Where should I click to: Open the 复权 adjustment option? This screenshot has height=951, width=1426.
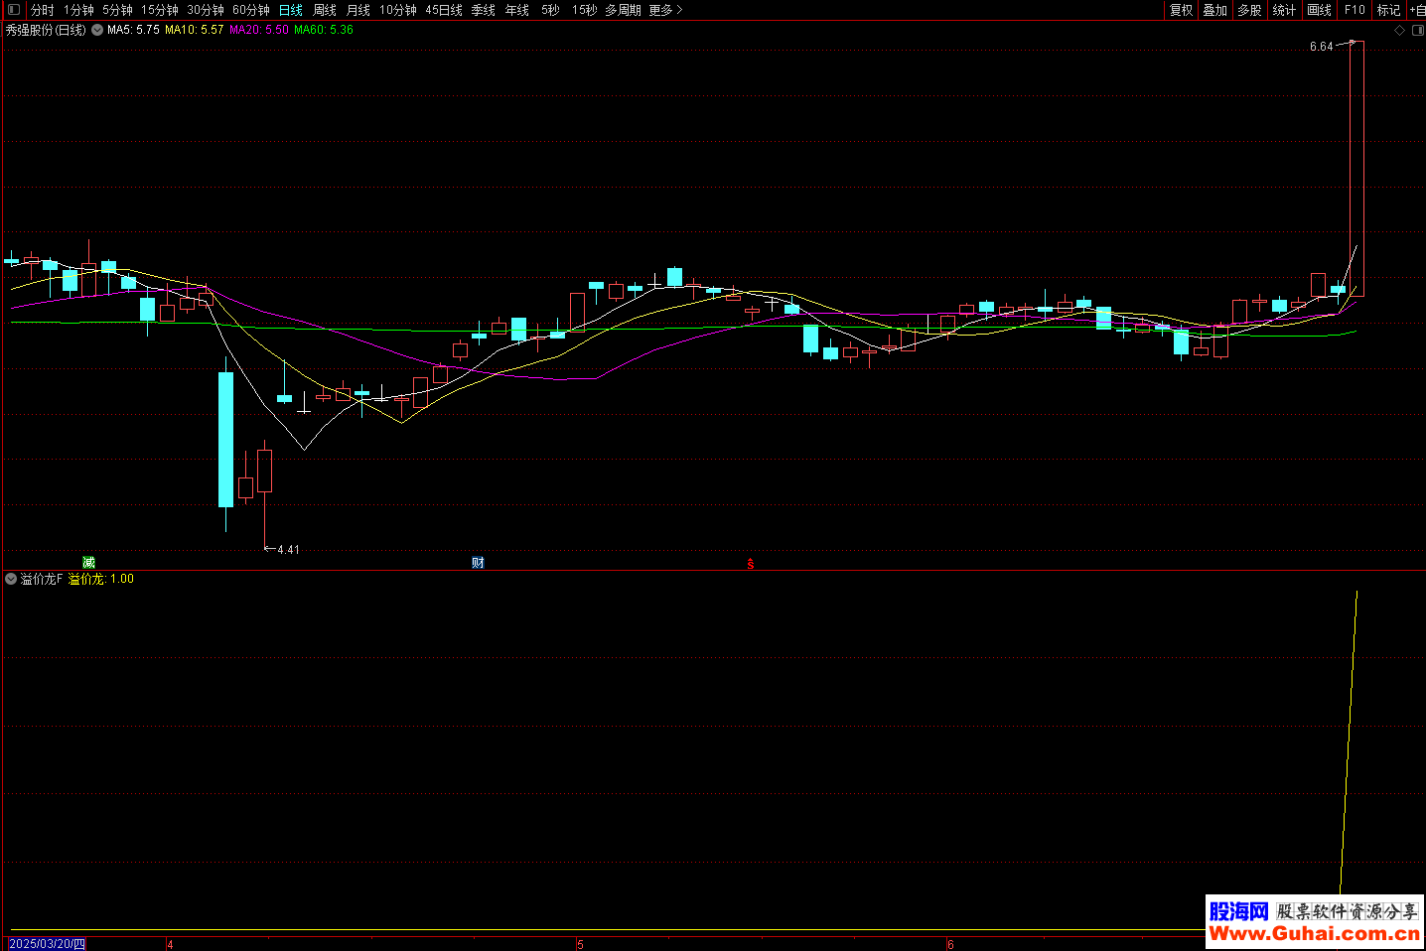[1181, 10]
